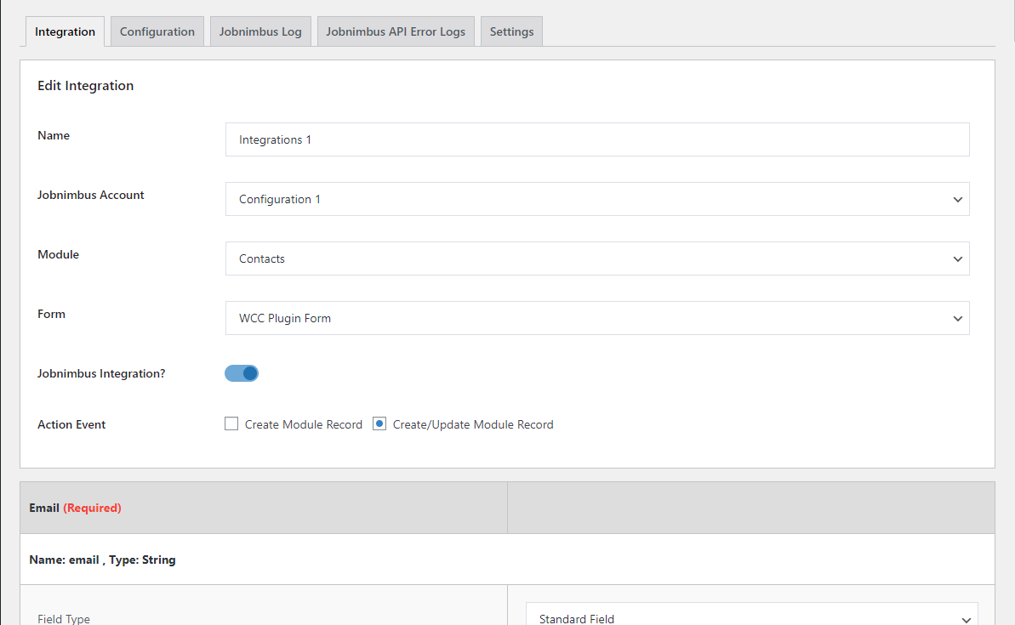This screenshot has height=625, width=1015.
Task: Open the Jobnimbus API Error Logs tab
Action: tap(396, 31)
